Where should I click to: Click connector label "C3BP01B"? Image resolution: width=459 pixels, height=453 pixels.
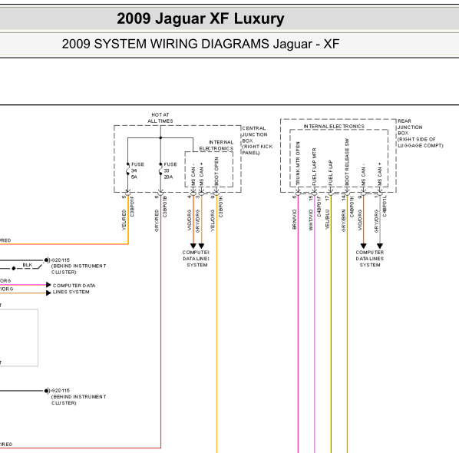[x=165, y=207]
